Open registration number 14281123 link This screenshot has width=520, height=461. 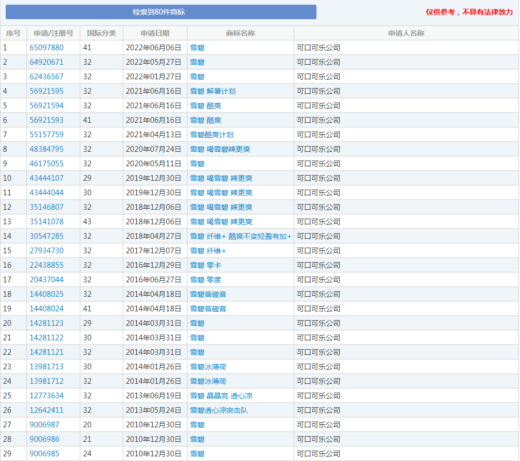pos(47,323)
